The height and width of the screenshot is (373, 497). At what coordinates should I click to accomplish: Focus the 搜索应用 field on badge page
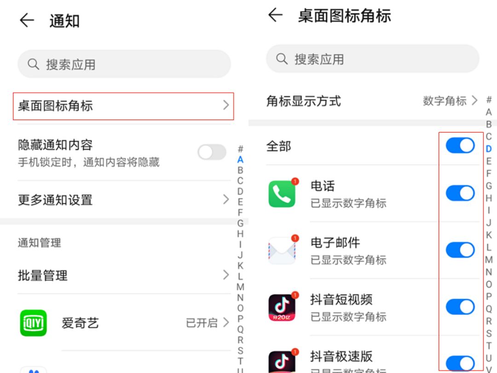[x=372, y=58]
